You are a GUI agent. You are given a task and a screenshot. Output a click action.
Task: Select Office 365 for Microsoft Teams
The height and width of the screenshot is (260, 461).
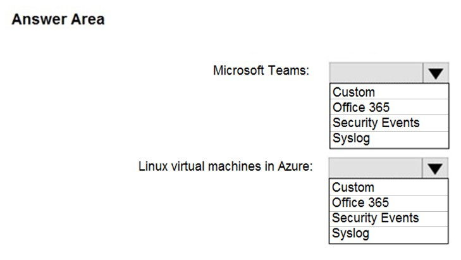(390, 108)
